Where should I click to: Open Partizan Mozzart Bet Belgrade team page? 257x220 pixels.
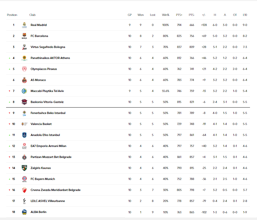point(51,157)
